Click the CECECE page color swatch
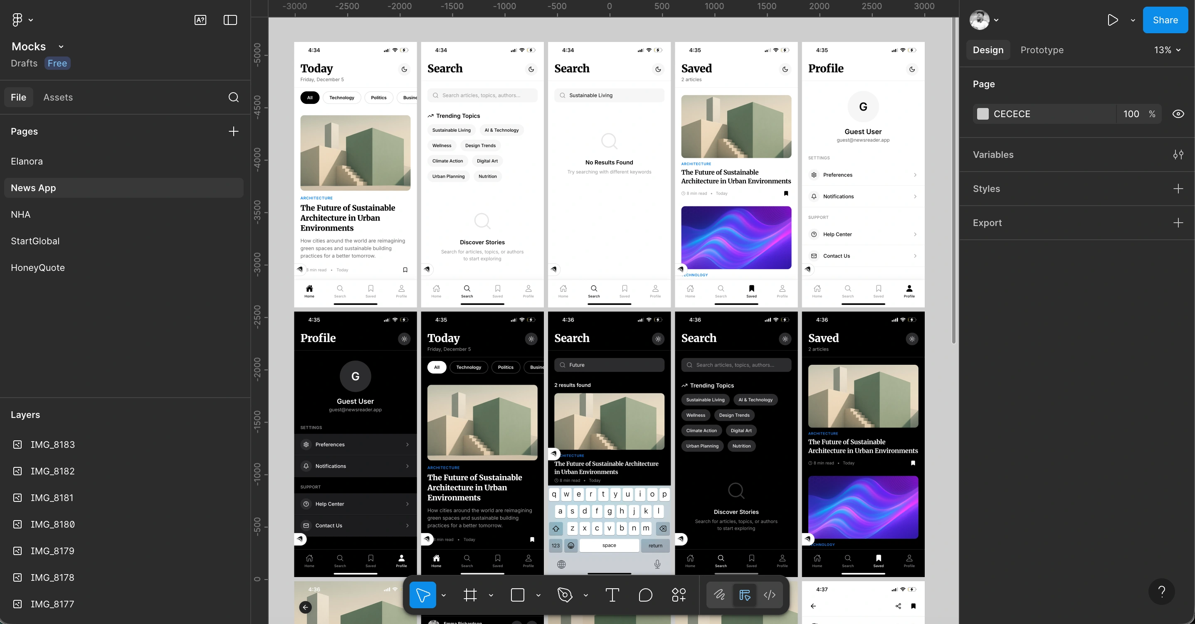This screenshot has width=1195, height=624. [983, 114]
